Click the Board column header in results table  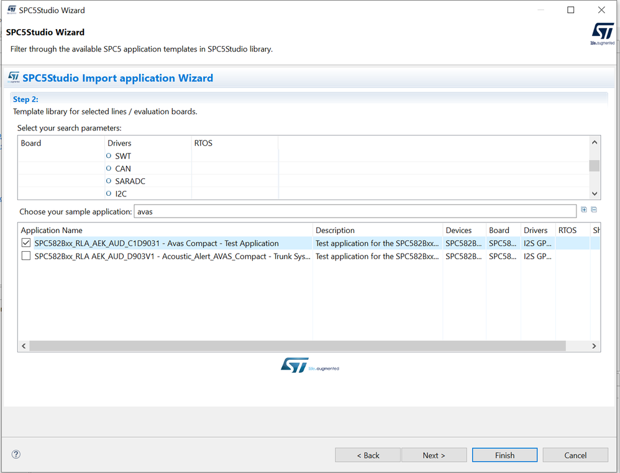click(x=503, y=230)
